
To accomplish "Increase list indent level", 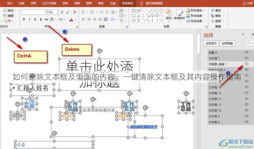I will click(x=107, y=12).
